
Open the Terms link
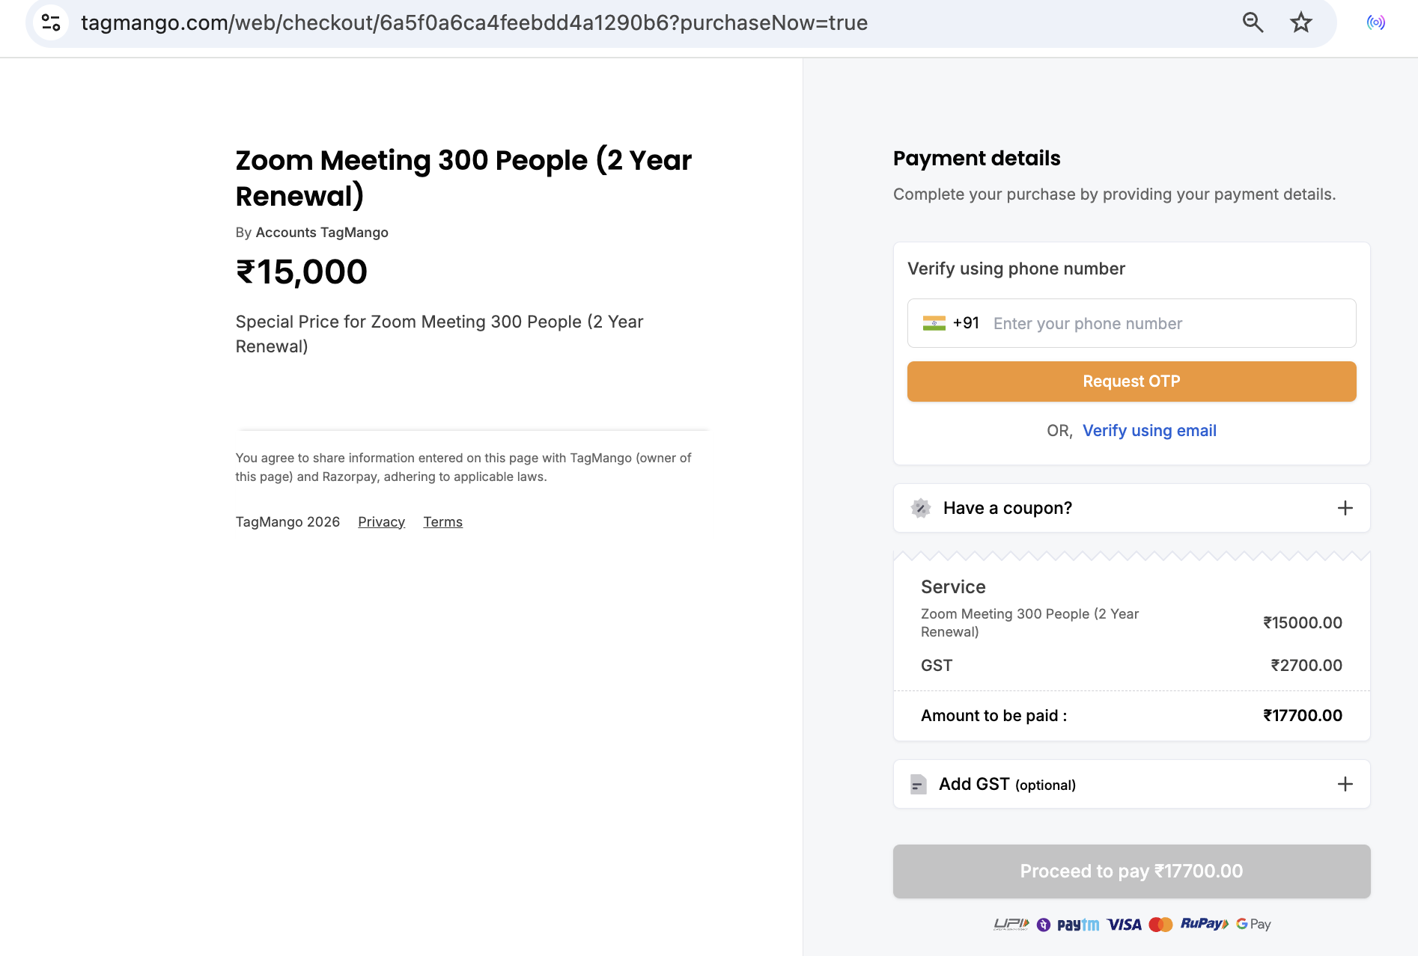click(442, 522)
